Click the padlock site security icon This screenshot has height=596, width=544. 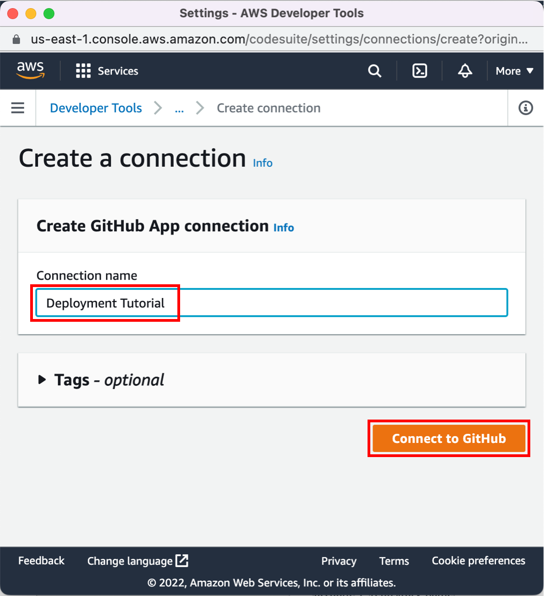click(16, 39)
